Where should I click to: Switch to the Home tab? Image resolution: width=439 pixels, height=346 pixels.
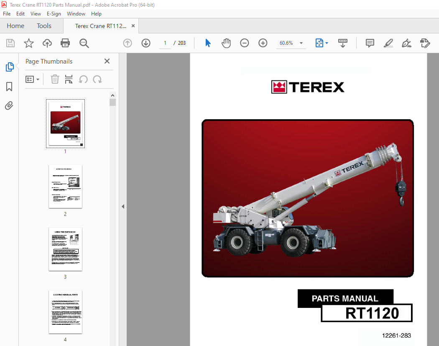point(15,26)
